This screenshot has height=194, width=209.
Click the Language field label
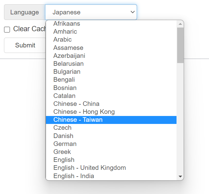click(x=25, y=12)
